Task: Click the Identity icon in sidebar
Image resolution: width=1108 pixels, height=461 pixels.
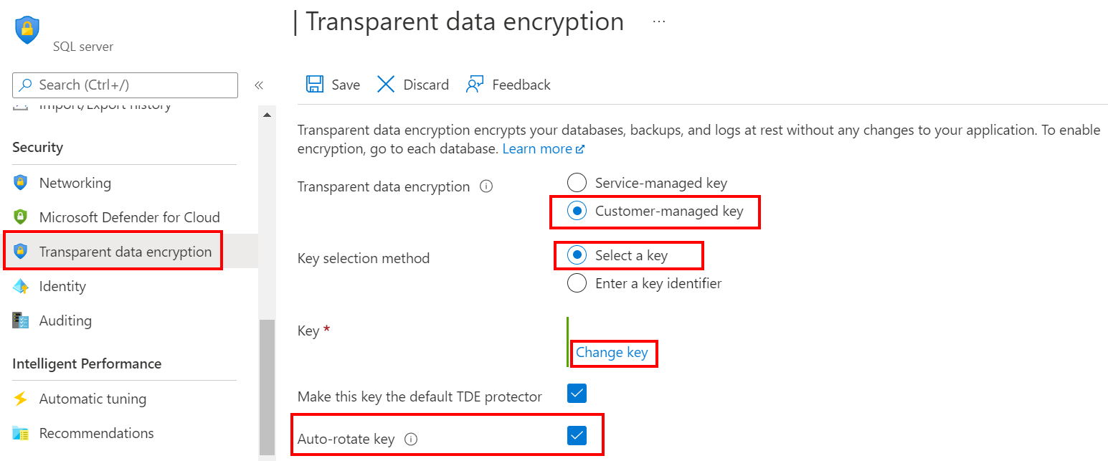Action: 21,286
